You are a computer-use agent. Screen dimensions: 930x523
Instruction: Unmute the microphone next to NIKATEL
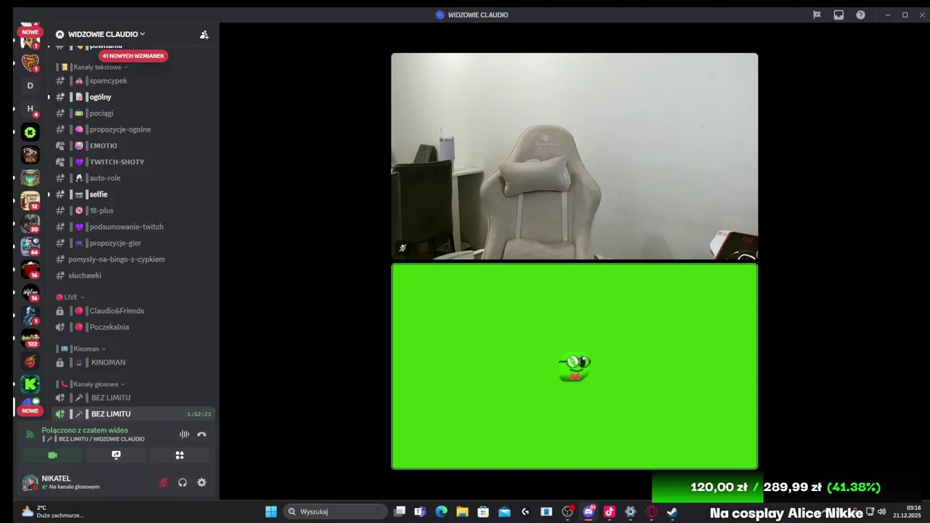click(163, 482)
